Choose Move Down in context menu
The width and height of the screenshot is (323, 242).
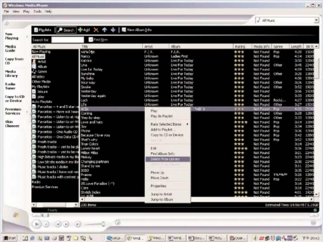click(x=168, y=178)
